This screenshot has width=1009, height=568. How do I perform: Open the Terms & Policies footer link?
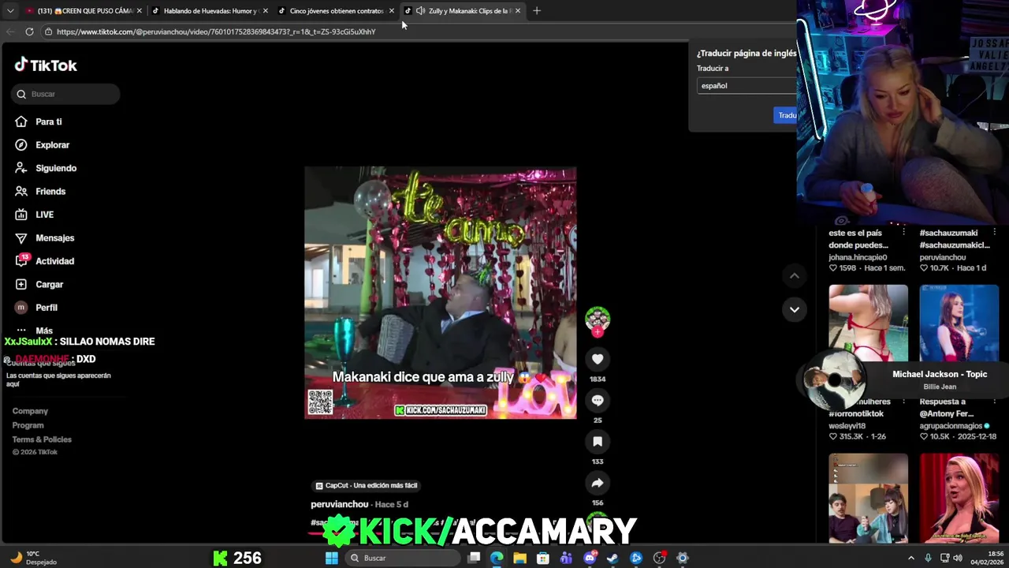[42, 439]
